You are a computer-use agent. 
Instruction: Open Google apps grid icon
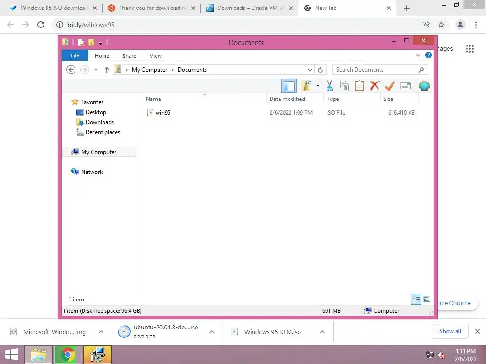(470, 49)
